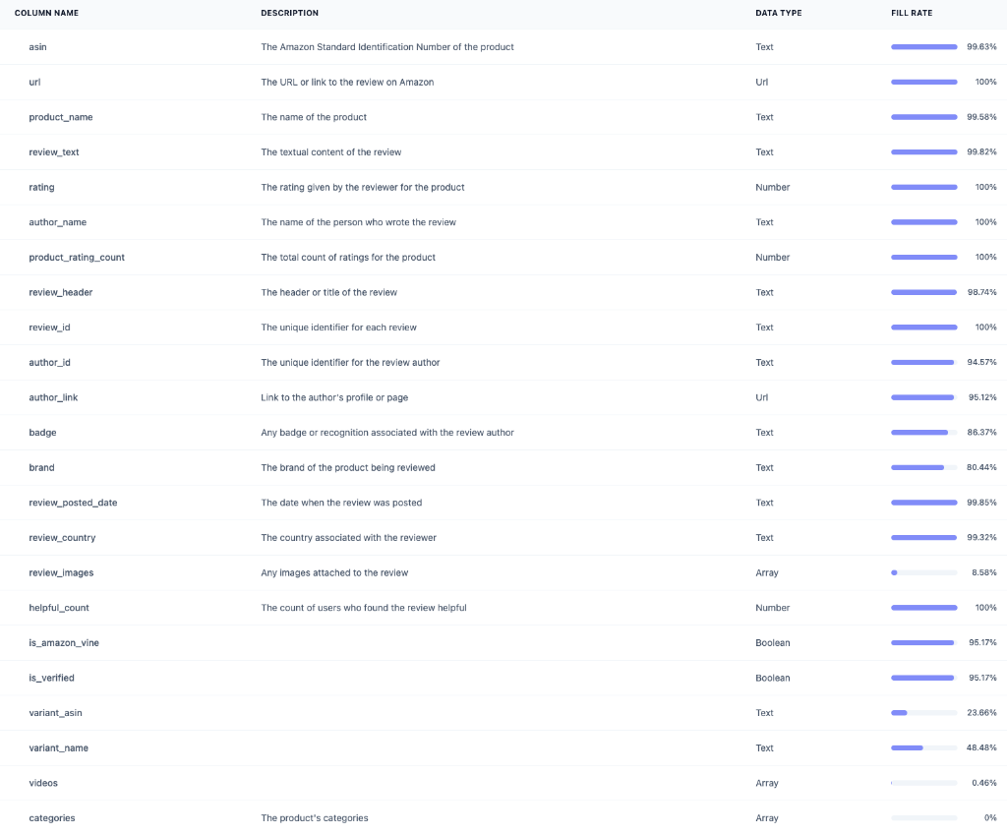The width and height of the screenshot is (1007, 835).
Task: Select the asin column row
Action: point(35,46)
